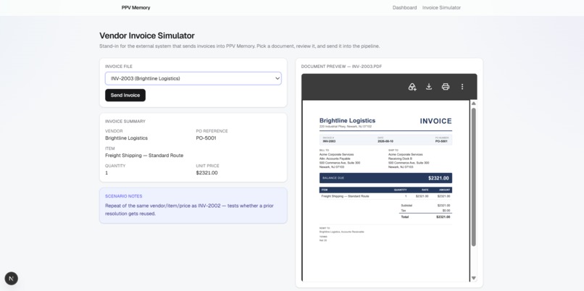This screenshot has height=291, width=584.
Task: Click the scenario note about INV-2002
Action: 189,210
